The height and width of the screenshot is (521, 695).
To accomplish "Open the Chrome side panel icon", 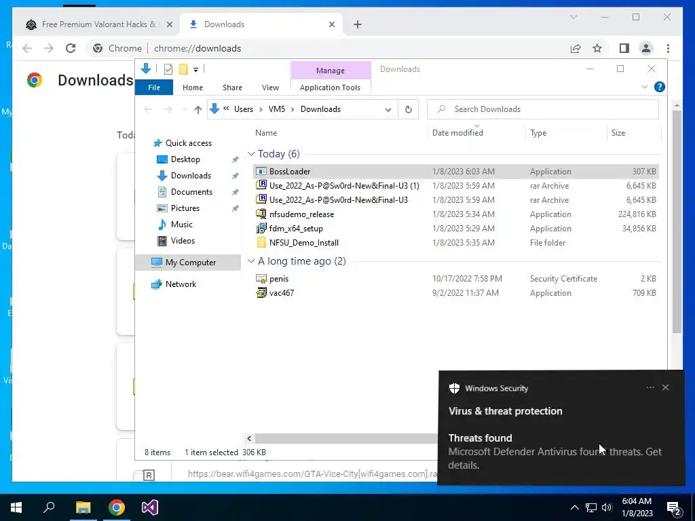I will tap(624, 48).
